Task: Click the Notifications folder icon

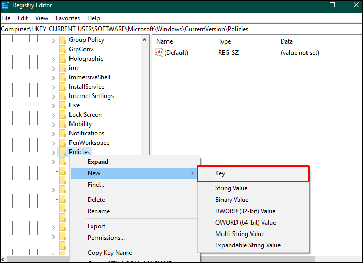Action: (62, 133)
